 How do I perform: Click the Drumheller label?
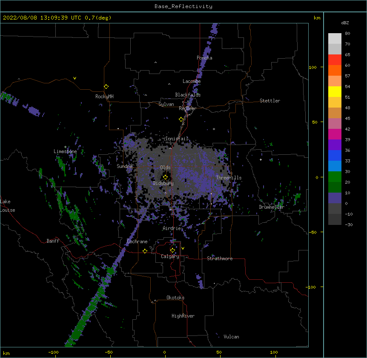tap(272, 207)
